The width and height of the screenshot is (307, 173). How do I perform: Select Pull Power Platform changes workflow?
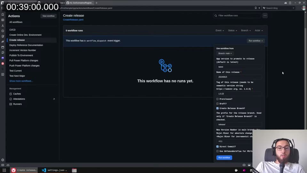pos(24,61)
